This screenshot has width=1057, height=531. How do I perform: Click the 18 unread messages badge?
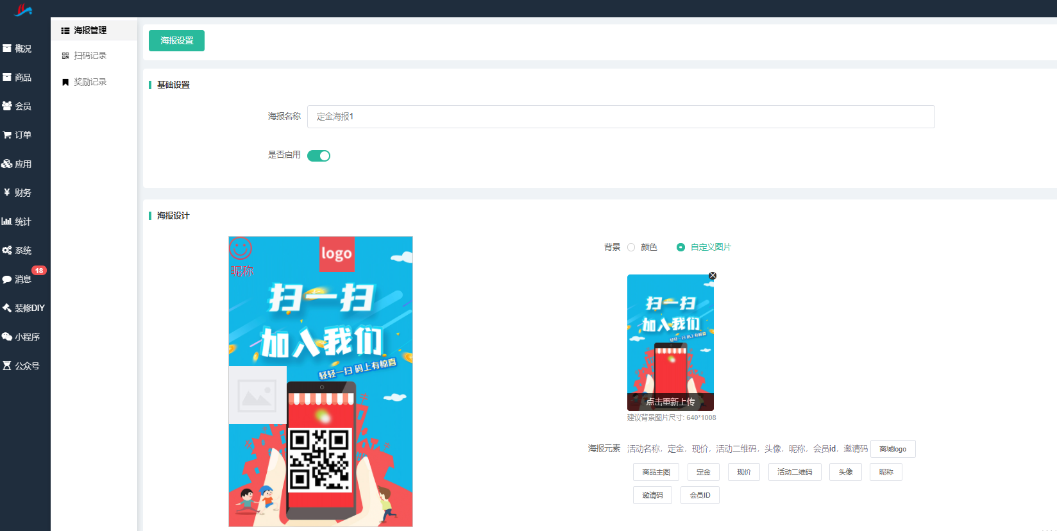tap(39, 271)
